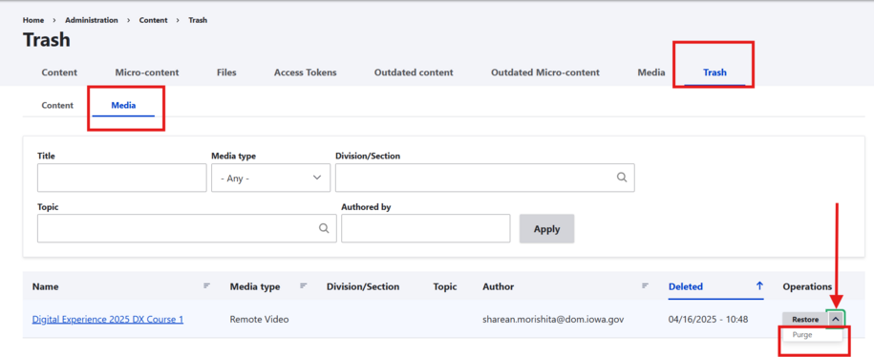
Task: Switch to the primary Media tab
Action: (651, 73)
